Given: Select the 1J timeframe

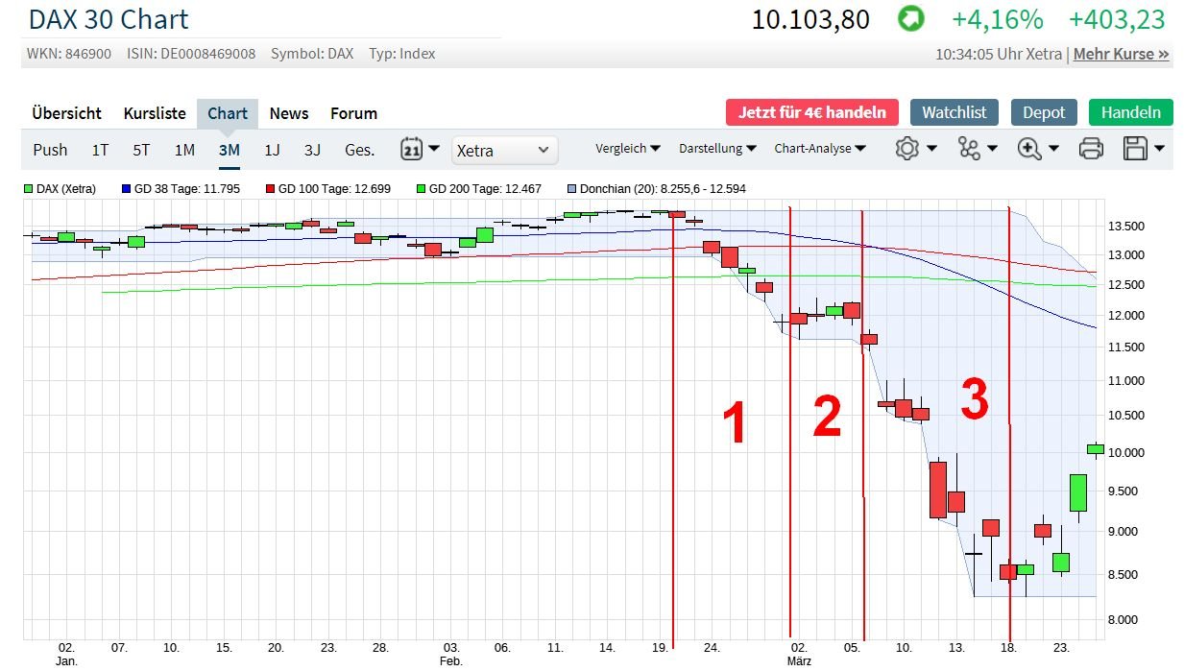Looking at the screenshot, I should coord(272,150).
